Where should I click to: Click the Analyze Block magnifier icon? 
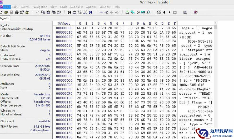(148, 12)
